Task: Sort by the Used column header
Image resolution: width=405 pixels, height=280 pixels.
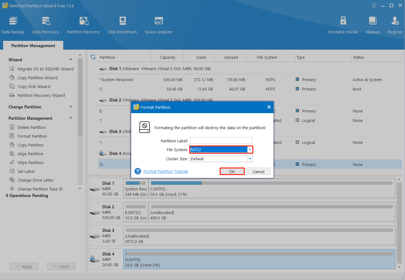Action: click(201, 57)
